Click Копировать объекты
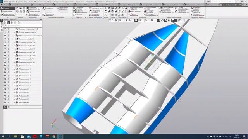 [x=95, y=11]
